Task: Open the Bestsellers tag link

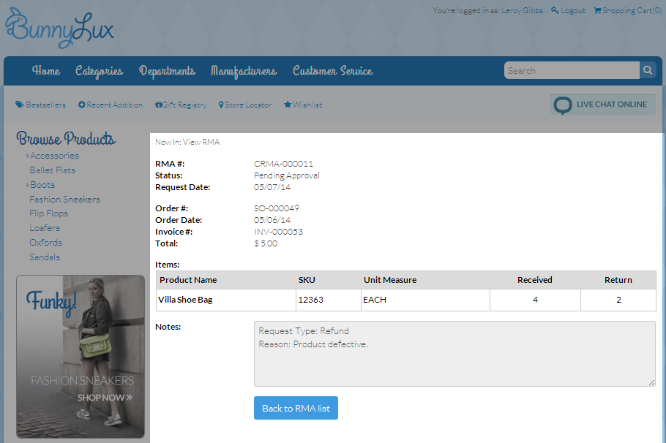Action: tap(41, 105)
